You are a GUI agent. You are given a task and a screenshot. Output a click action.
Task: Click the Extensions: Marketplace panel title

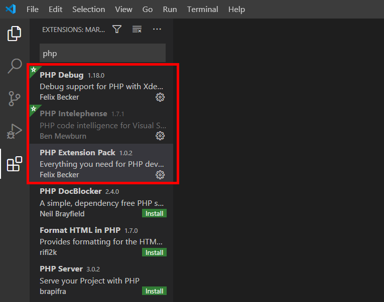(73, 30)
